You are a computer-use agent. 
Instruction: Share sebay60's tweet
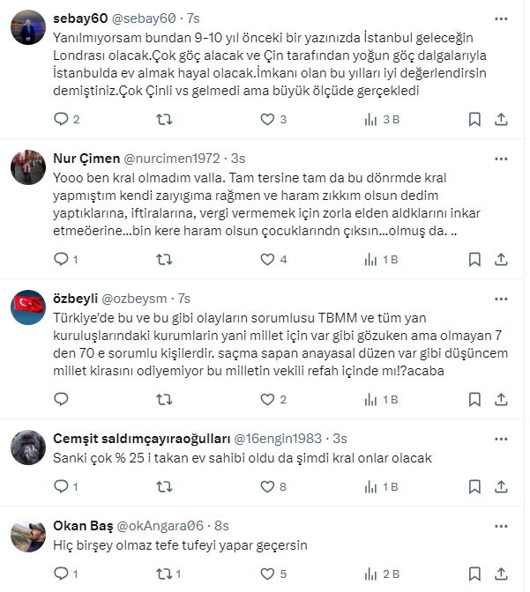[x=501, y=119]
